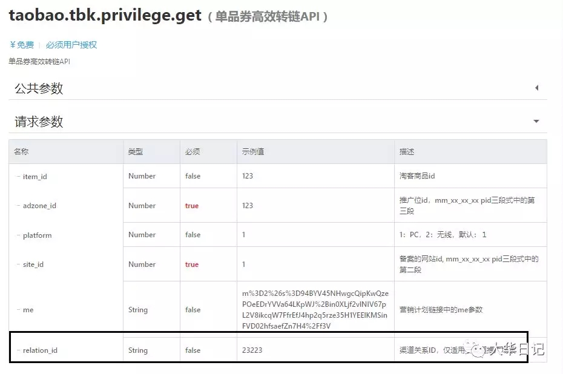Click the platform description 1: PC, 2: 无线

click(x=443, y=235)
